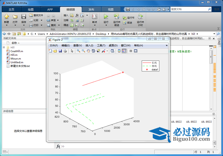This screenshot has height=156, width=223.
Task: Switch to the 绘图 (Plots) ribbon tab
Action: pyautogui.click(x=31, y=9)
